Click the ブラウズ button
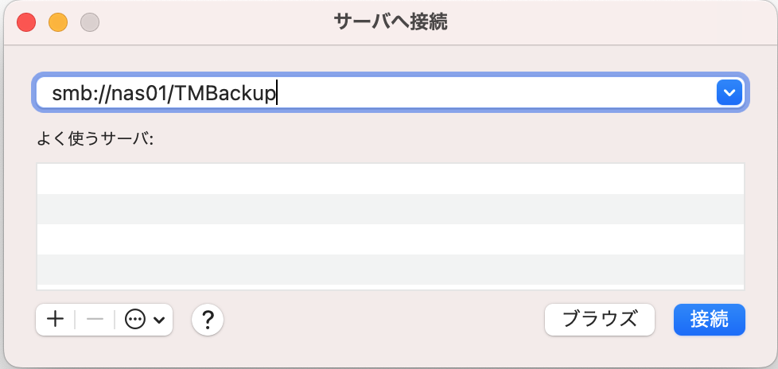 (x=599, y=320)
